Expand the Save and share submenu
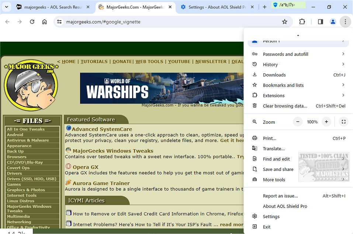Screen dimensions: 353x234 pyautogui.click(x=278, y=169)
